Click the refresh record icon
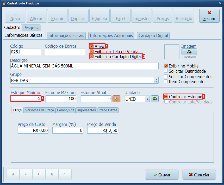The height and width of the screenshot is (185, 224). click(x=65, y=174)
